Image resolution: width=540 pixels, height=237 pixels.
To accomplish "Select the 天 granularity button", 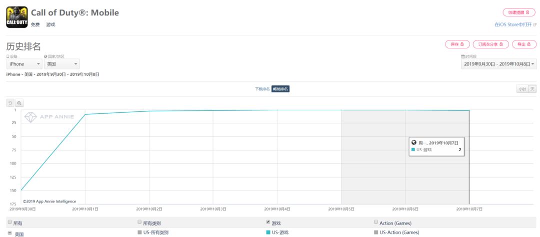I will [532, 89].
